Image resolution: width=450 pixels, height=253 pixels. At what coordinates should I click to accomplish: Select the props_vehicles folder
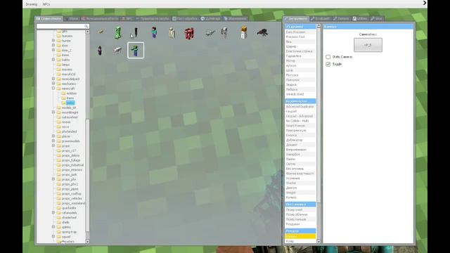coord(72,198)
